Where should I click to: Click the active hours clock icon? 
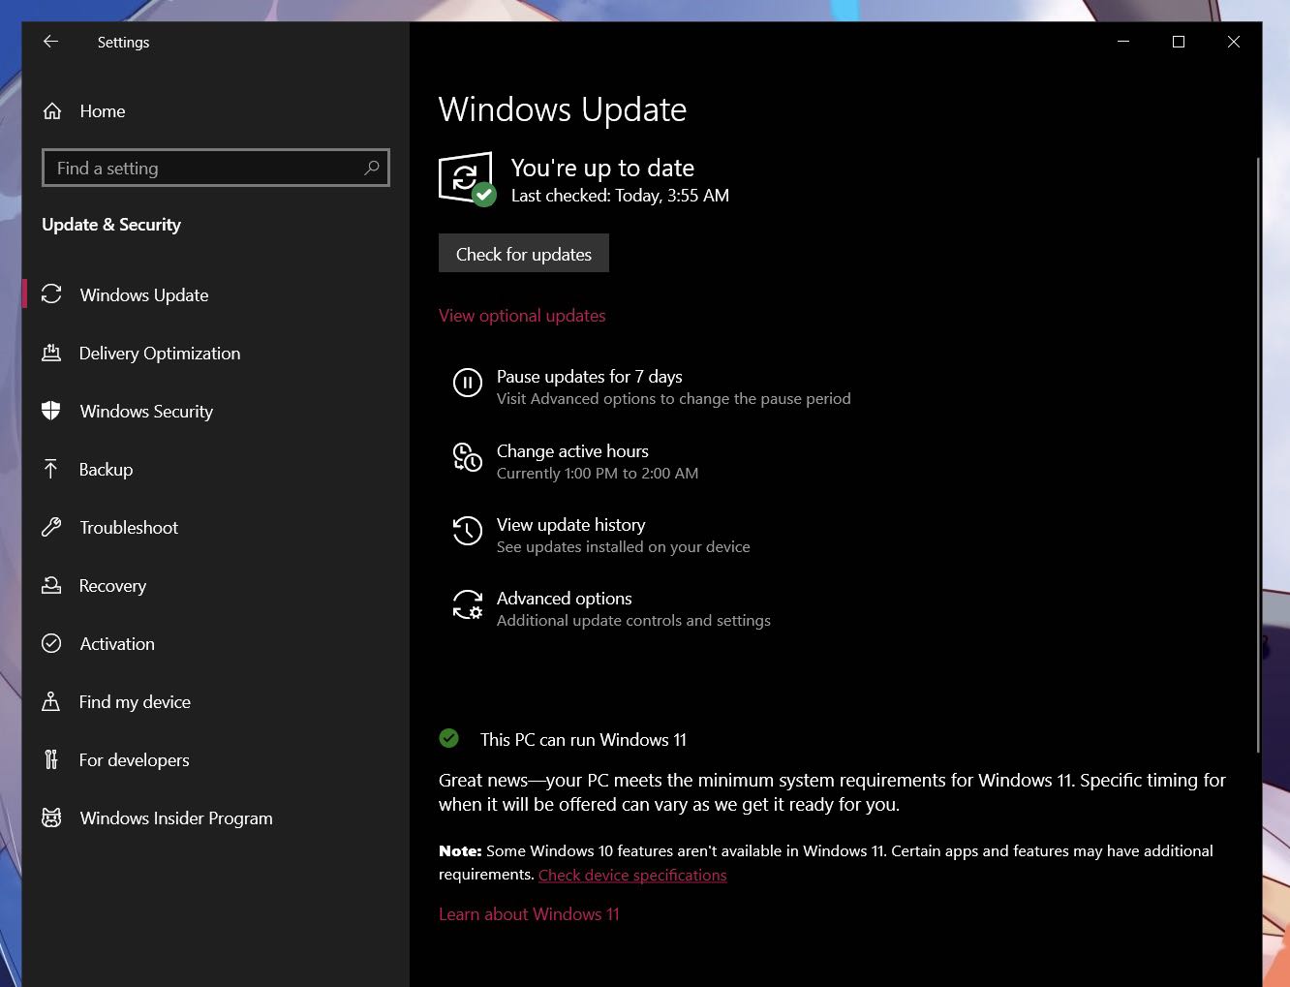tap(468, 457)
